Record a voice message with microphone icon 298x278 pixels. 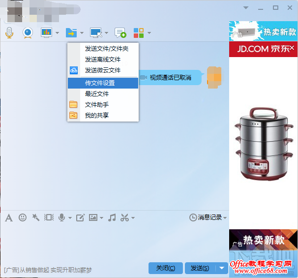(62, 217)
